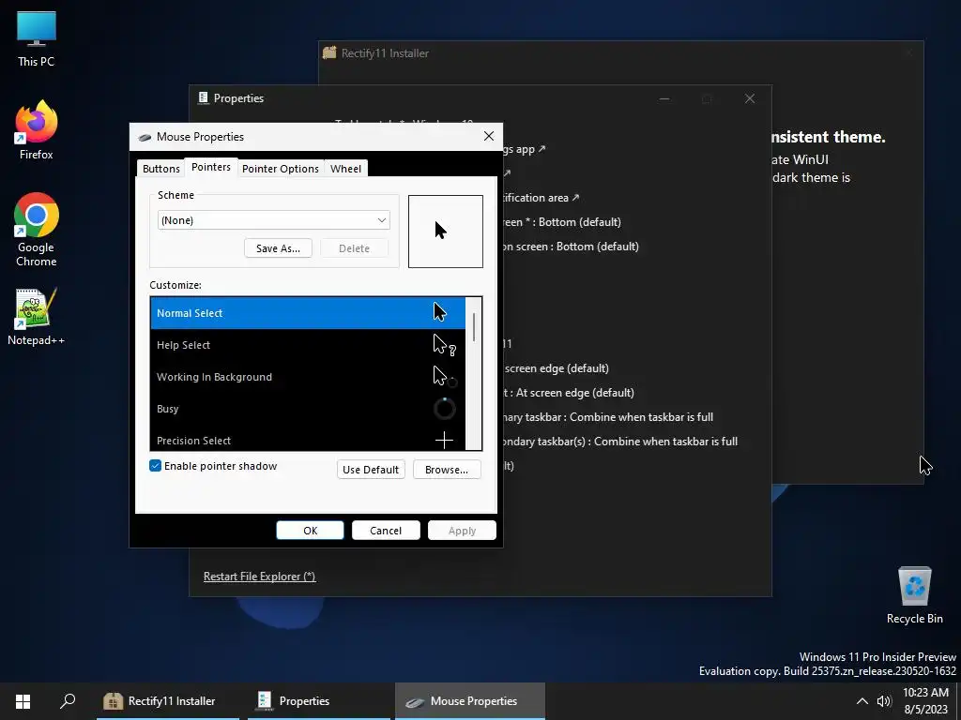
Task: Switch to the Pointers tab
Action: tap(211, 167)
